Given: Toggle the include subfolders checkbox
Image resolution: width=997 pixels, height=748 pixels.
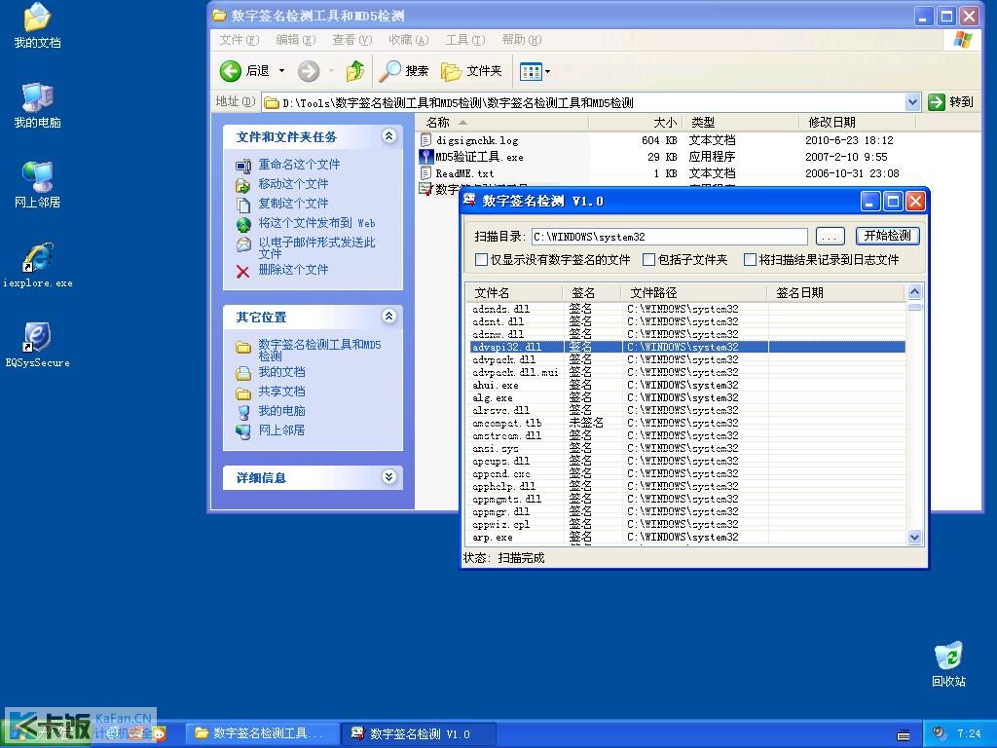Looking at the screenshot, I should tap(648, 259).
